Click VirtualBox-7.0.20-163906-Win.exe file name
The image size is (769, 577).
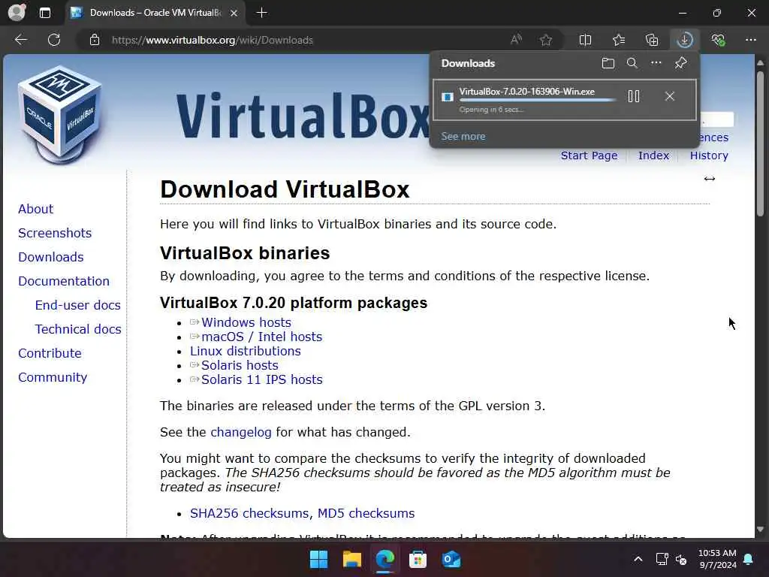tap(526, 91)
